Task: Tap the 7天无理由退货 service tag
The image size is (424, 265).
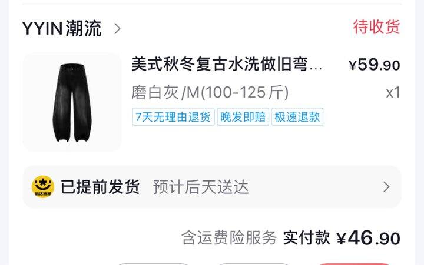Action: coord(173,117)
